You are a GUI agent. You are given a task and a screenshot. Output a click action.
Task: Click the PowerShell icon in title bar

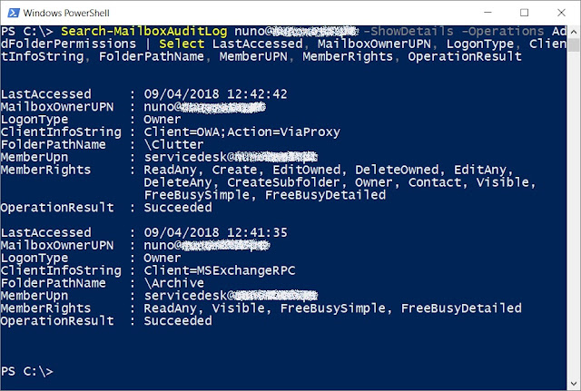tap(14, 13)
